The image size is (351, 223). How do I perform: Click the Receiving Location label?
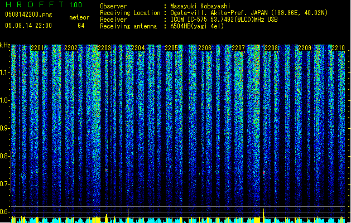coord(130,13)
